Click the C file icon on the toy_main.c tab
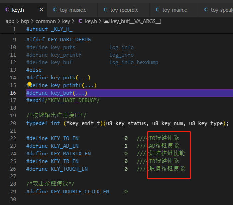Image resolution: width=233 pixels, height=205 pixels. coord(157,10)
